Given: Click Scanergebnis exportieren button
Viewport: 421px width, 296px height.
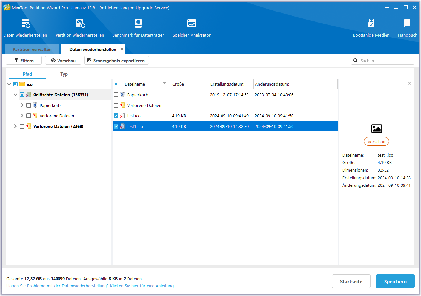Looking at the screenshot, I should click(117, 61).
